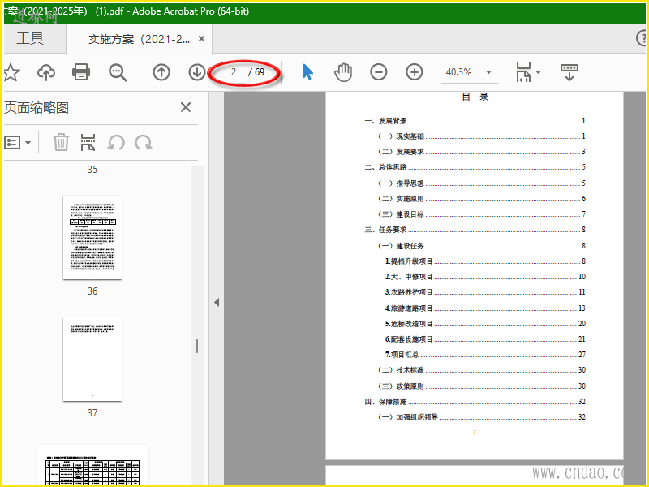Open thumbnail panel options menu icon
Screen dimensions: 649x487
pos(12,143)
